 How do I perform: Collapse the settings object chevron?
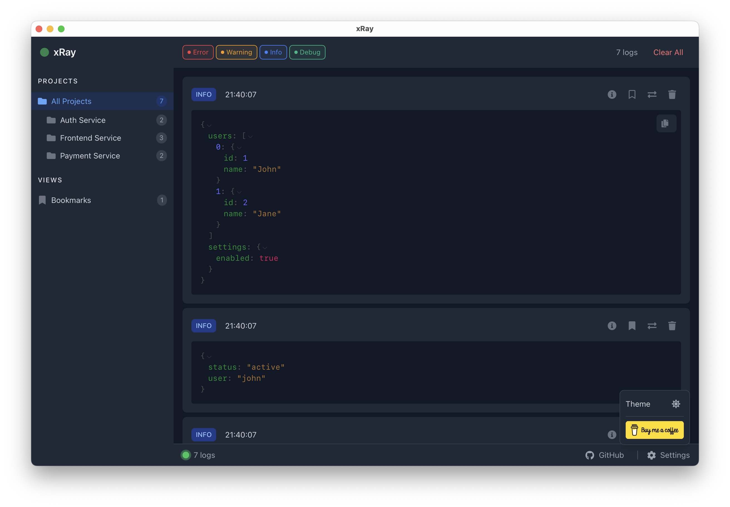pos(265,248)
